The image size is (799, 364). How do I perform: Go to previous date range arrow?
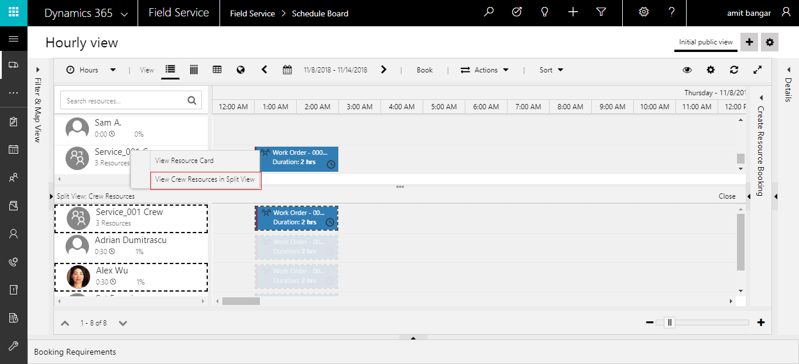coord(264,70)
